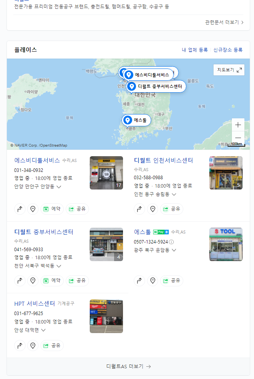Click info icon beside 0507-1324-5924
254x379 pixels.
pyautogui.click(x=171, y=242)
